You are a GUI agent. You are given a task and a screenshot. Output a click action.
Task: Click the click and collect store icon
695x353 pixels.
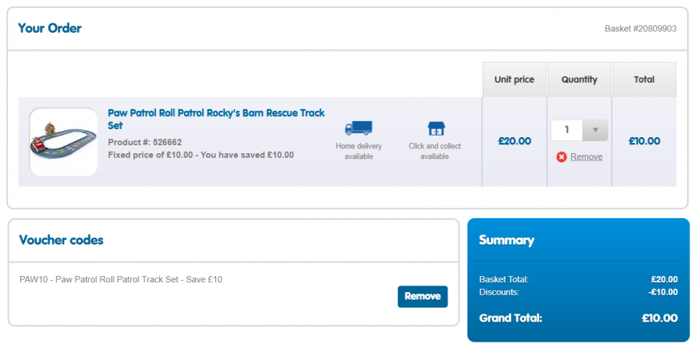coord(436,128)
